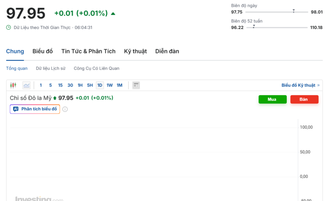Switch chart interval to 1W

point(110,85)
